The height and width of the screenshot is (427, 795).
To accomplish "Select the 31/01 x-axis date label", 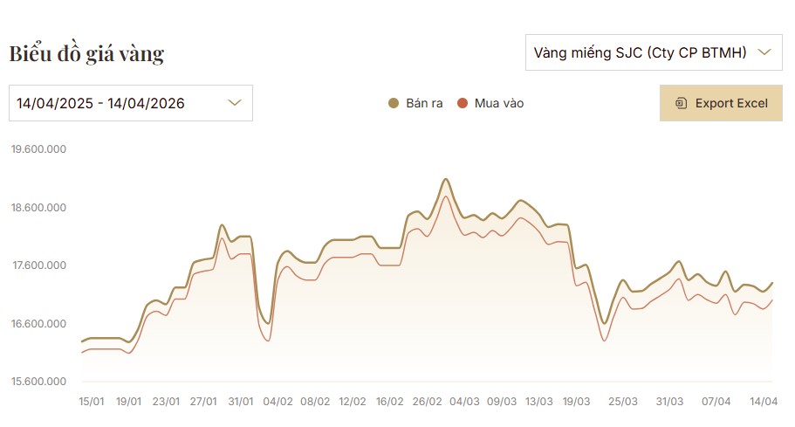I will [x=241, y=402].
